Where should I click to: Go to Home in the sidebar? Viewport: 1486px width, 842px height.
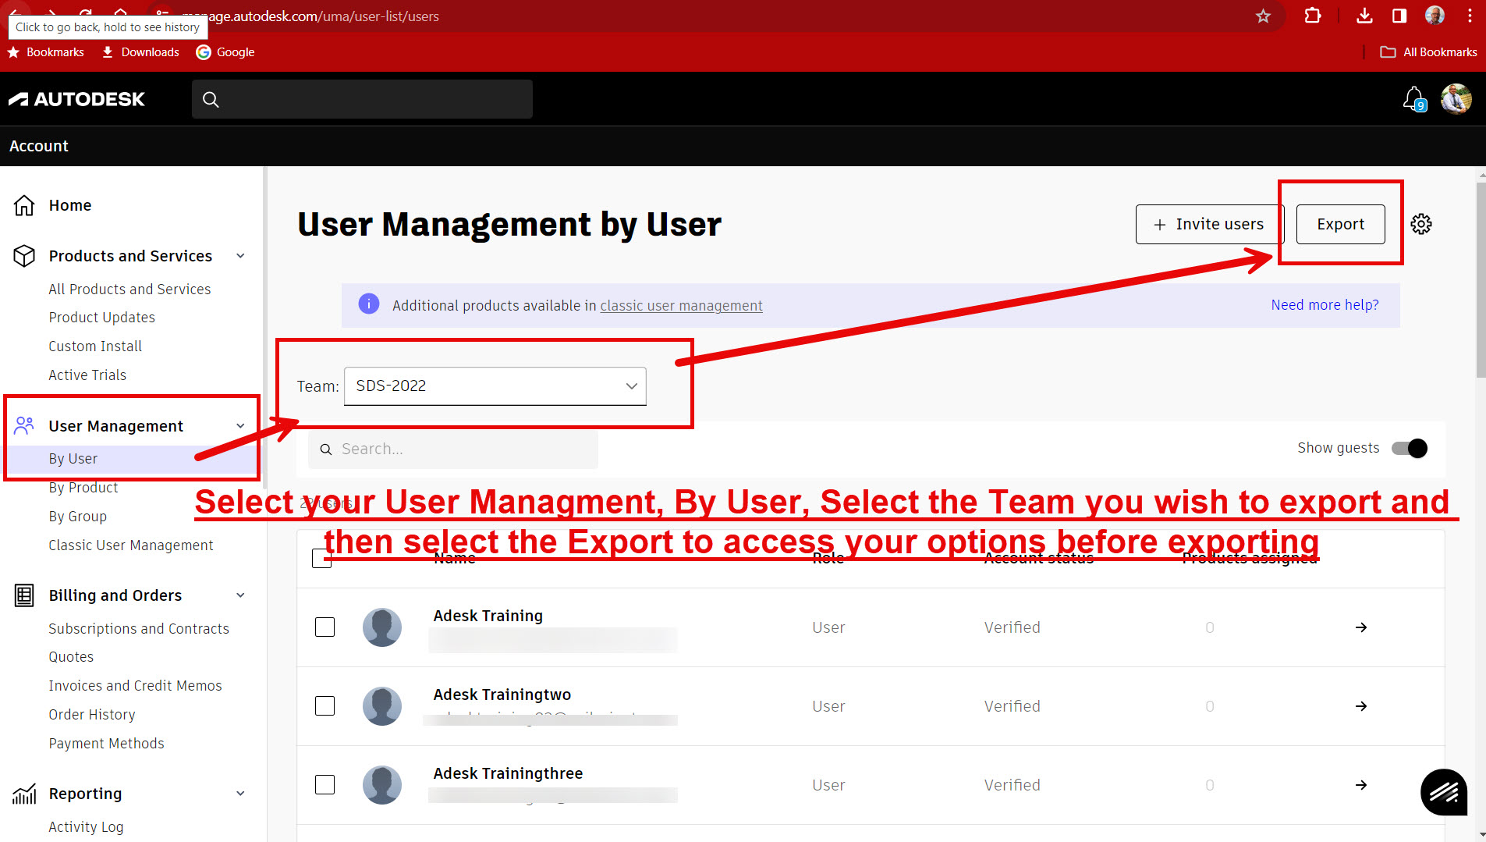point(70,205)
